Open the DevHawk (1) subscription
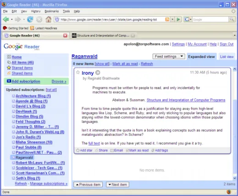 tap(26, 111)
